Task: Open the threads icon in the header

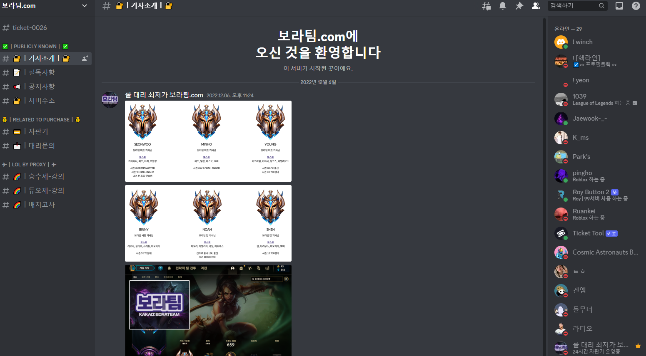Action: coord(486,6)
